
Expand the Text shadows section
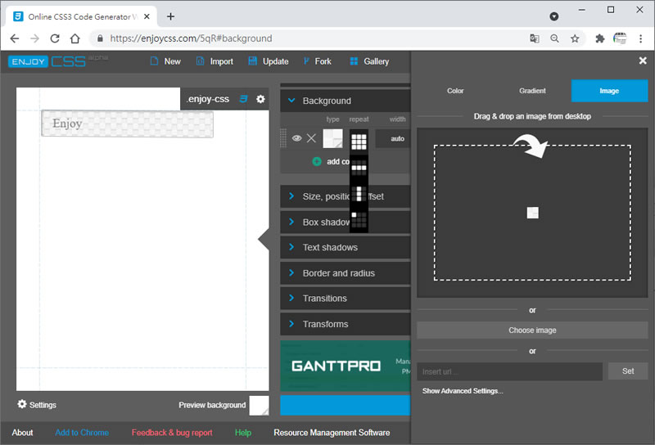[345, 248]
